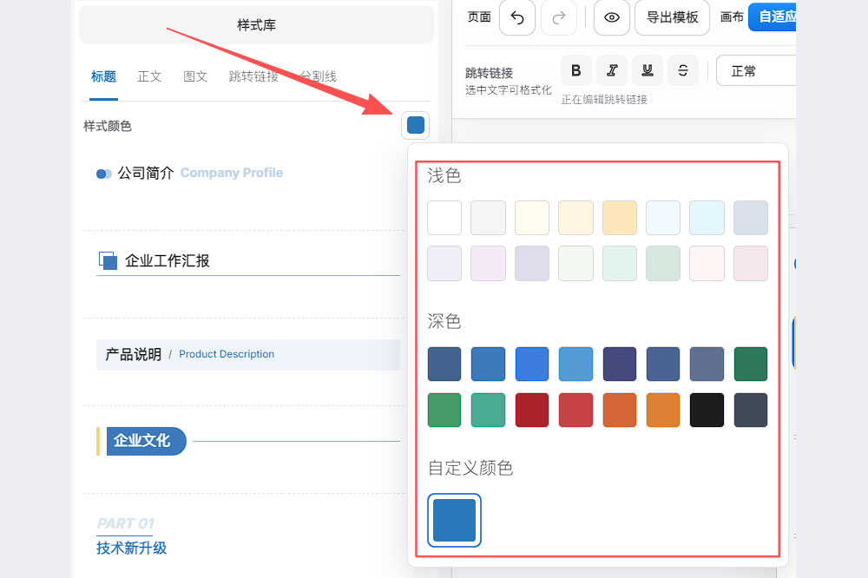Open preview with the eye icon

612,17
